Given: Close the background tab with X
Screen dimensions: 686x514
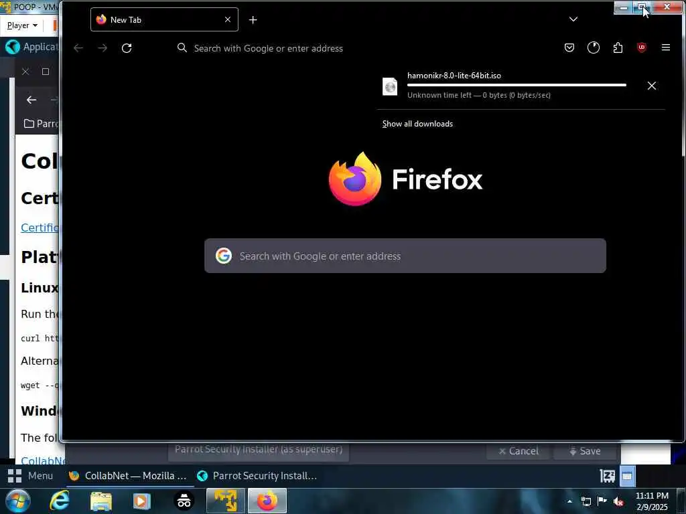Looking at the screenshot, I should pyautogui.click(x=25, y=72).
